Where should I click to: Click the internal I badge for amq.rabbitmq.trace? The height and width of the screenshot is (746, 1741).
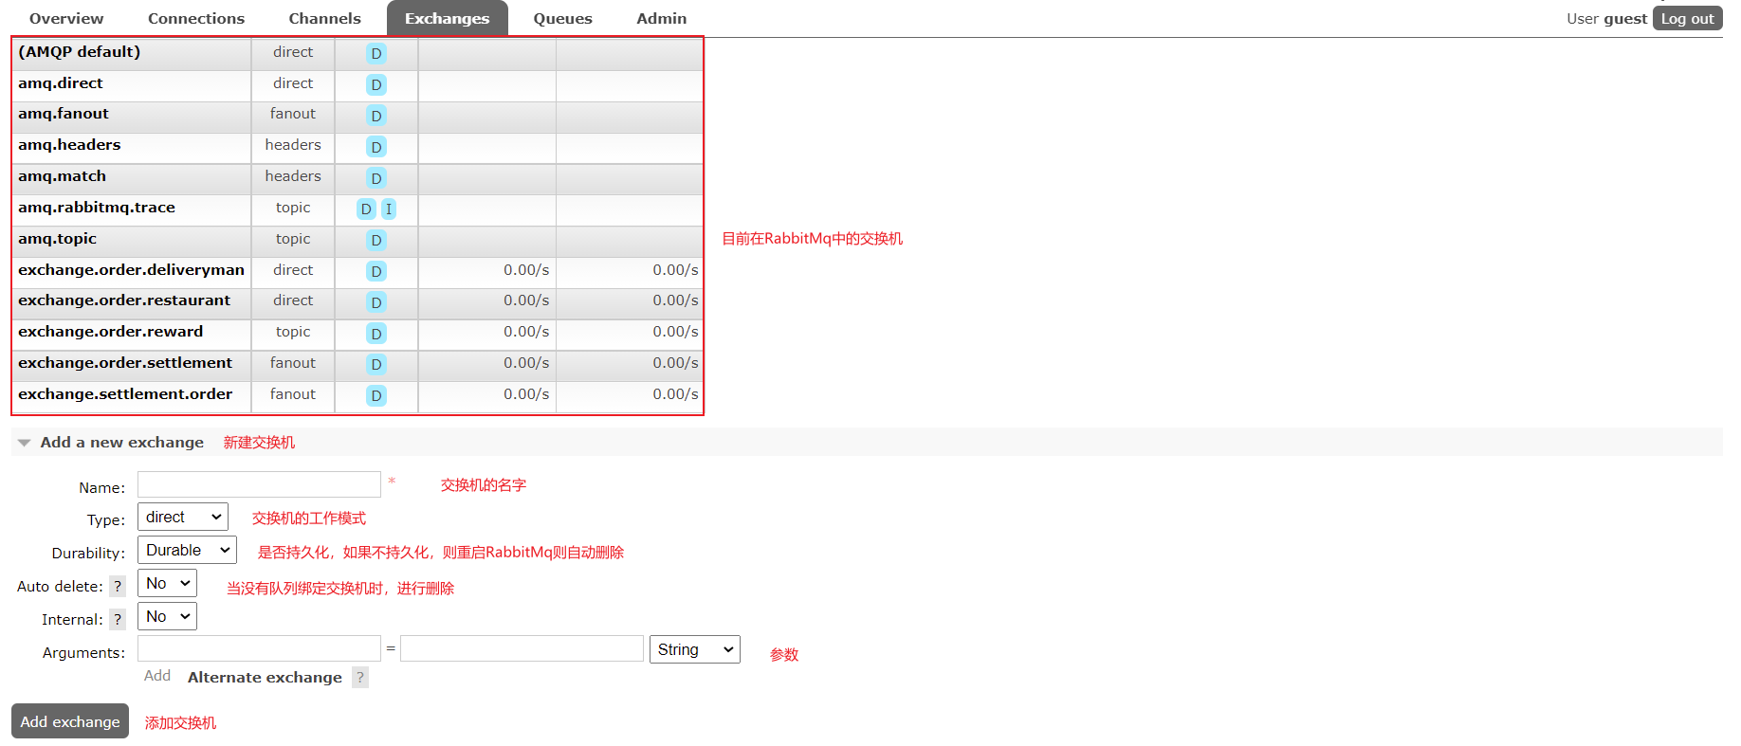click(x=388, y=209)
